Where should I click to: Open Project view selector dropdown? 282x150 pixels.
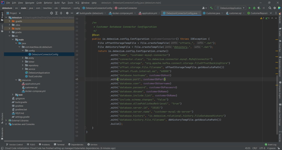(13, 13)
